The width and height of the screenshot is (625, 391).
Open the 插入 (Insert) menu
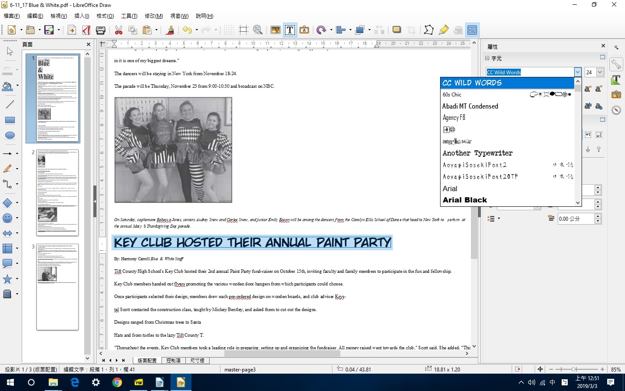[82, 16]
